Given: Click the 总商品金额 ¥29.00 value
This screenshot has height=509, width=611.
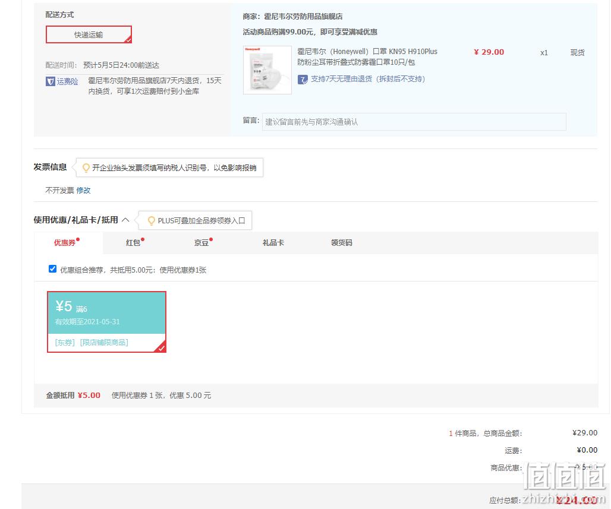Looking at the screenshot, I should [584, 432].
